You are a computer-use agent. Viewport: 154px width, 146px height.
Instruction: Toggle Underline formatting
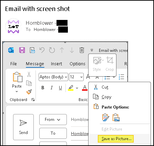[60, 88]
